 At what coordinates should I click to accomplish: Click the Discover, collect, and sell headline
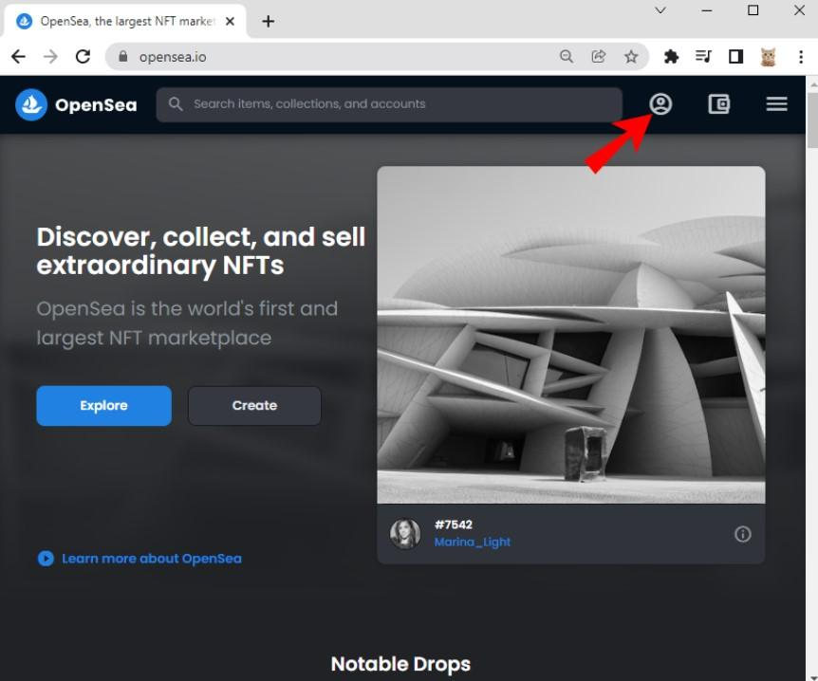201,250
